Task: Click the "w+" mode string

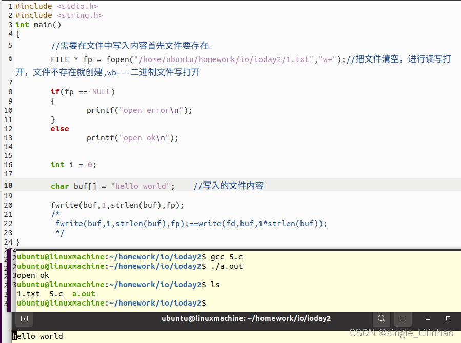Action: [328, 59]
